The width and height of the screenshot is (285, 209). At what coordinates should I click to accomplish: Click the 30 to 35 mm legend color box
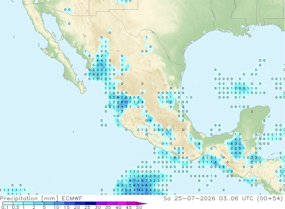click(x=101, y=203)
